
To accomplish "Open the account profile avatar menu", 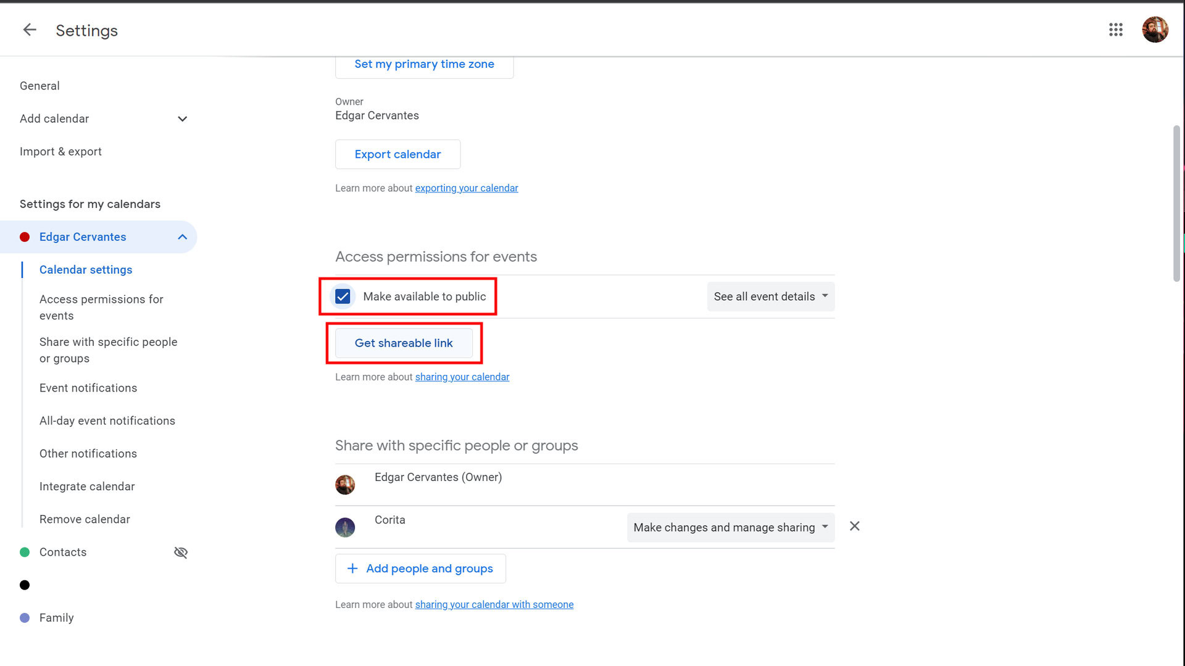I will (x=1154, y=30).
